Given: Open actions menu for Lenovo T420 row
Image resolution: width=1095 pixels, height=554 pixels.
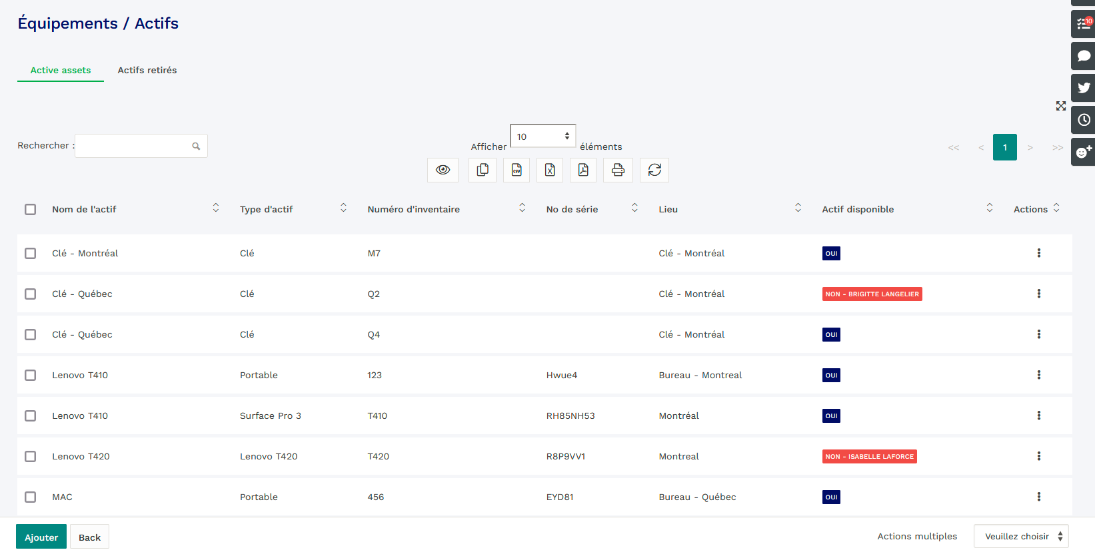Looking at the screenshot, I should (x=1038, y=456).
